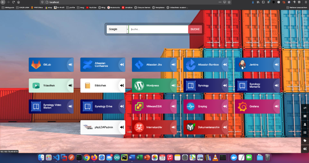
Task: Click the sidebar user icon
Action: [x=305, y=124]
